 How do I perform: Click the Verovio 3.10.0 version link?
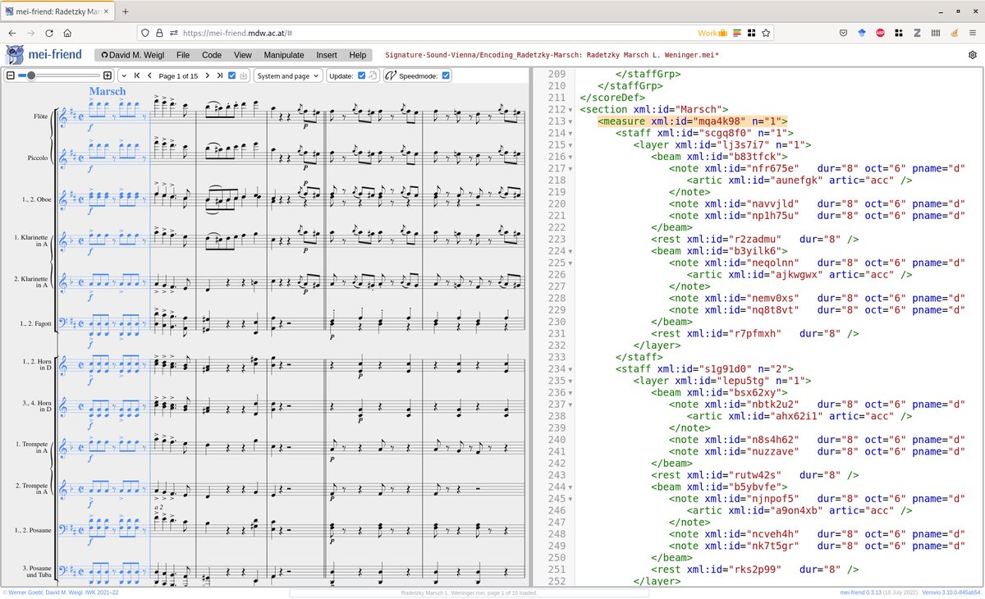951,592
